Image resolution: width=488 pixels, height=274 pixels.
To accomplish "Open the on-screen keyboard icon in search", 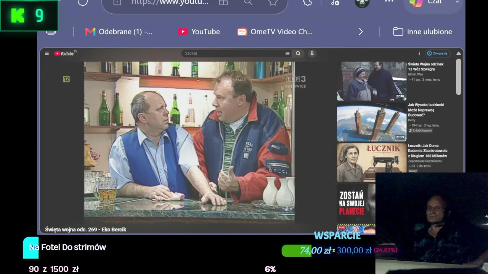I will 287,53.
